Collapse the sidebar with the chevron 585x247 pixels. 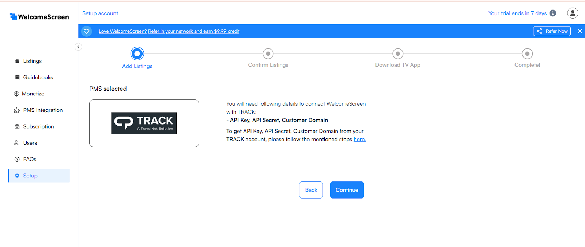[78, 47]
